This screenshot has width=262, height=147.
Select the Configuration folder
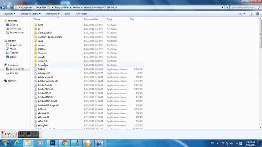45,33
